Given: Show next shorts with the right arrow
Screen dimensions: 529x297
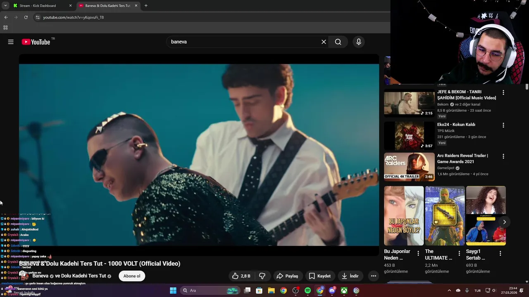Looking at the screenshot, I should tap(504, 222).
